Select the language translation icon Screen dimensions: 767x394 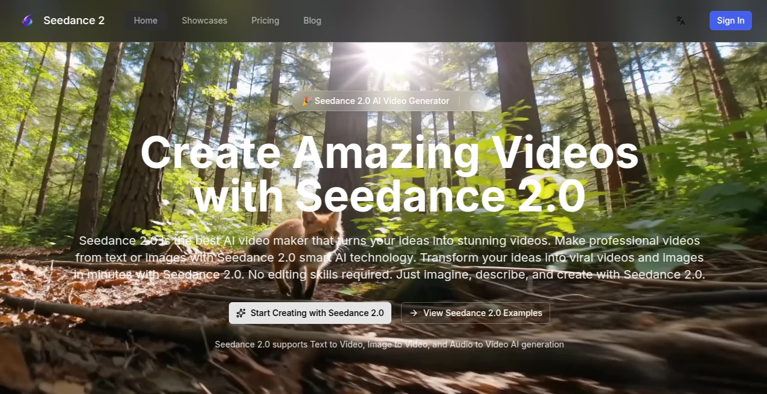(x=680, y=21)
